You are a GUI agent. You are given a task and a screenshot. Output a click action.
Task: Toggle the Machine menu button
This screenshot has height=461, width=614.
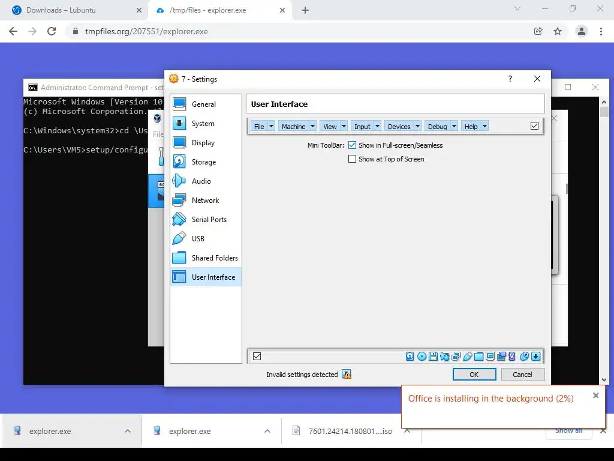tap(293, 126)
